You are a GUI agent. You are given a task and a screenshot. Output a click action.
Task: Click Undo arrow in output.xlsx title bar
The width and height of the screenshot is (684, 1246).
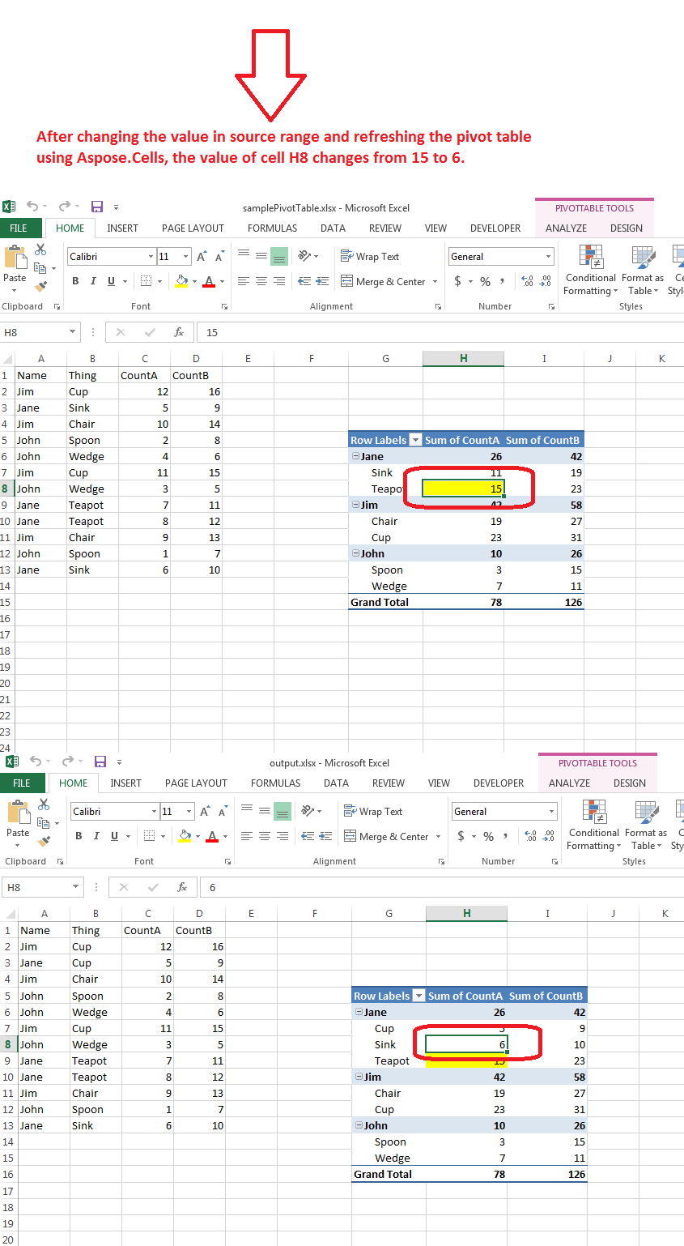pos(32,762)
